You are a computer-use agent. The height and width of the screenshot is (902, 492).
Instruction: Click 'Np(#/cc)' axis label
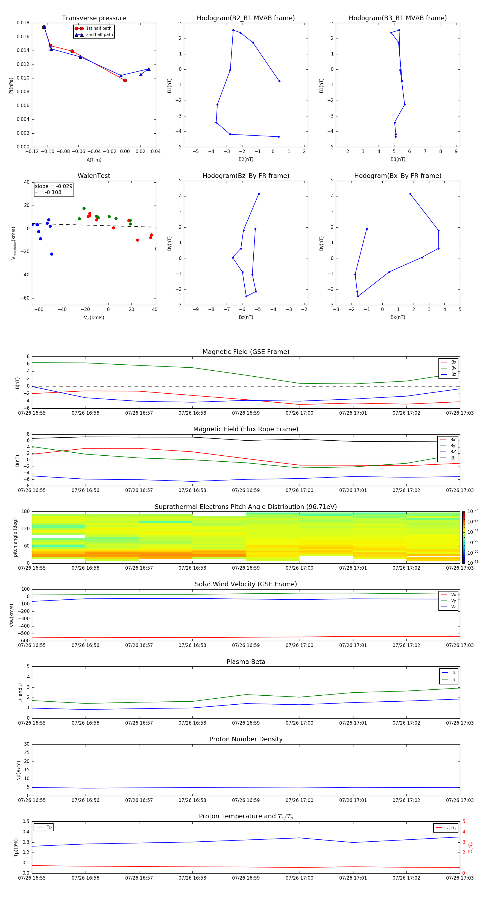click(19, 770)
